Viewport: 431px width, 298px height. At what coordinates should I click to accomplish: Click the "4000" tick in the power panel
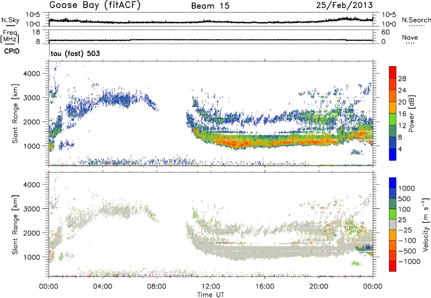31,74
